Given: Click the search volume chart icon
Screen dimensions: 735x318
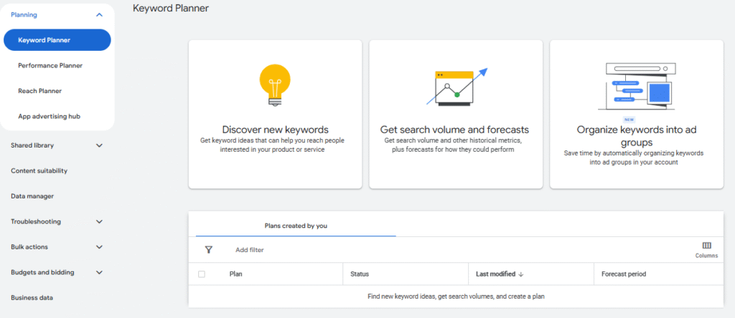Looking at the screenshot, I should pos(457,87).
